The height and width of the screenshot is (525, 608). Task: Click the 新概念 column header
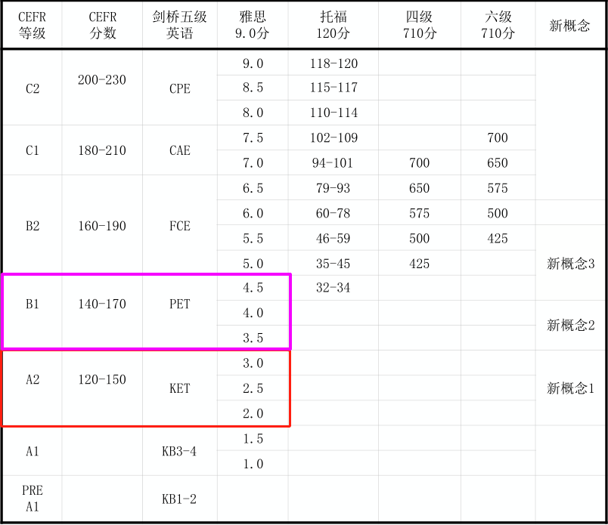pyautogui.click(x=569, y=23)
